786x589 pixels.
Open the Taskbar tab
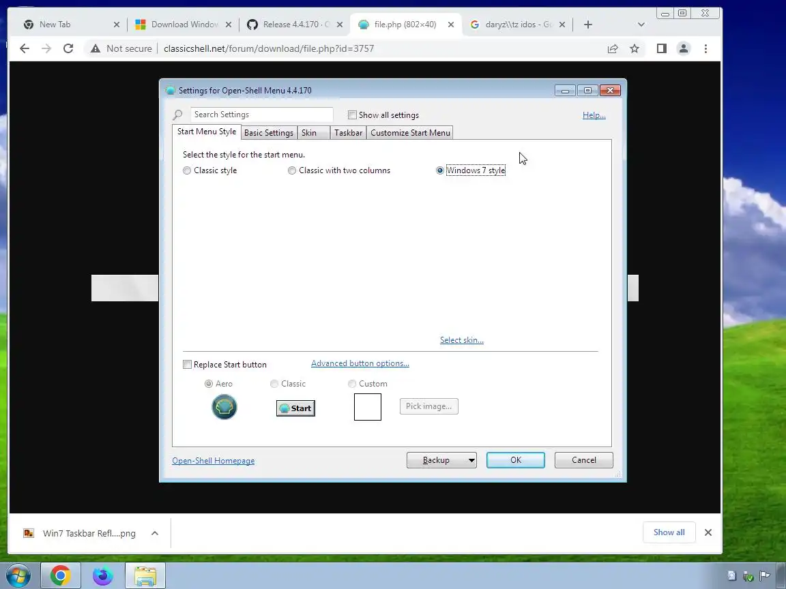(x=349, y=133)
